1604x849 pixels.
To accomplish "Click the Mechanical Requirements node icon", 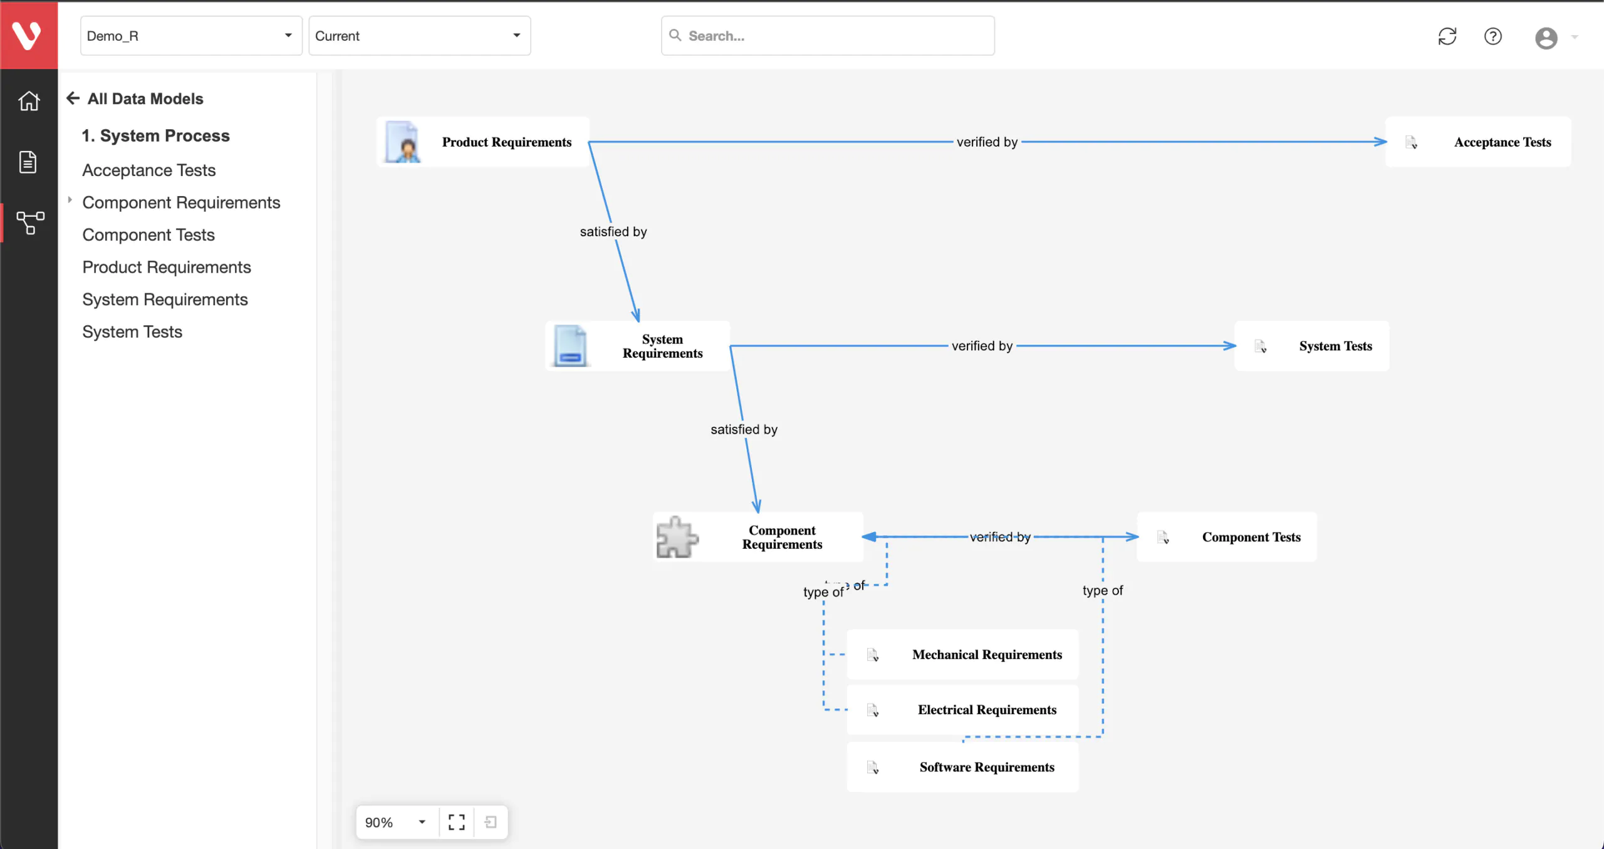I will point(873,655).
